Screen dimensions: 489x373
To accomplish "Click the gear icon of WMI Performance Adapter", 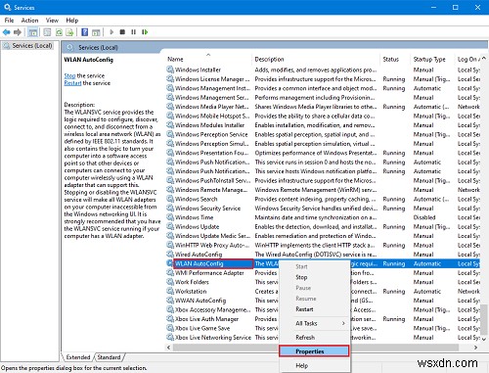I will point(170,272).
